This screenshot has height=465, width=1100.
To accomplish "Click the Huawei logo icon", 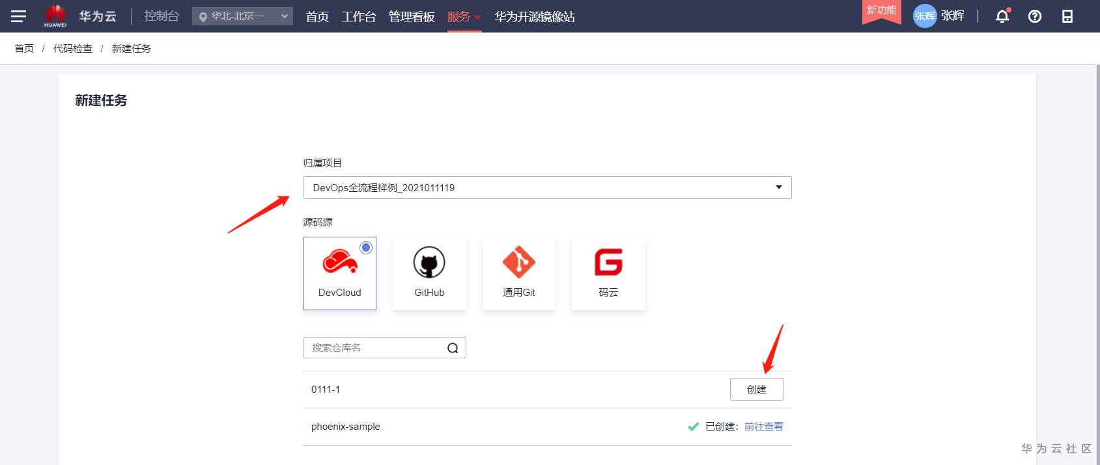I will pyautogui.click(x=55, y=16).
